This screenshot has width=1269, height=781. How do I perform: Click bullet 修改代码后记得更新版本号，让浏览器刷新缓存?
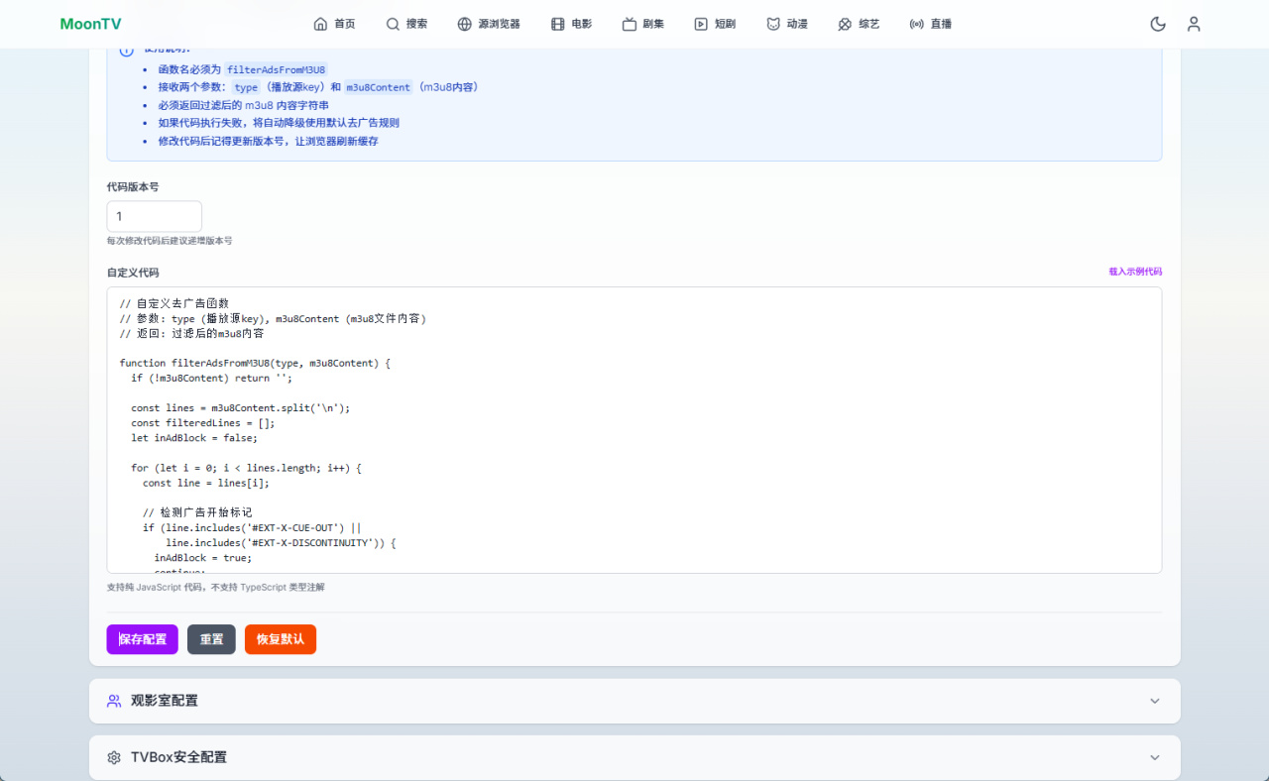[269, 141]
